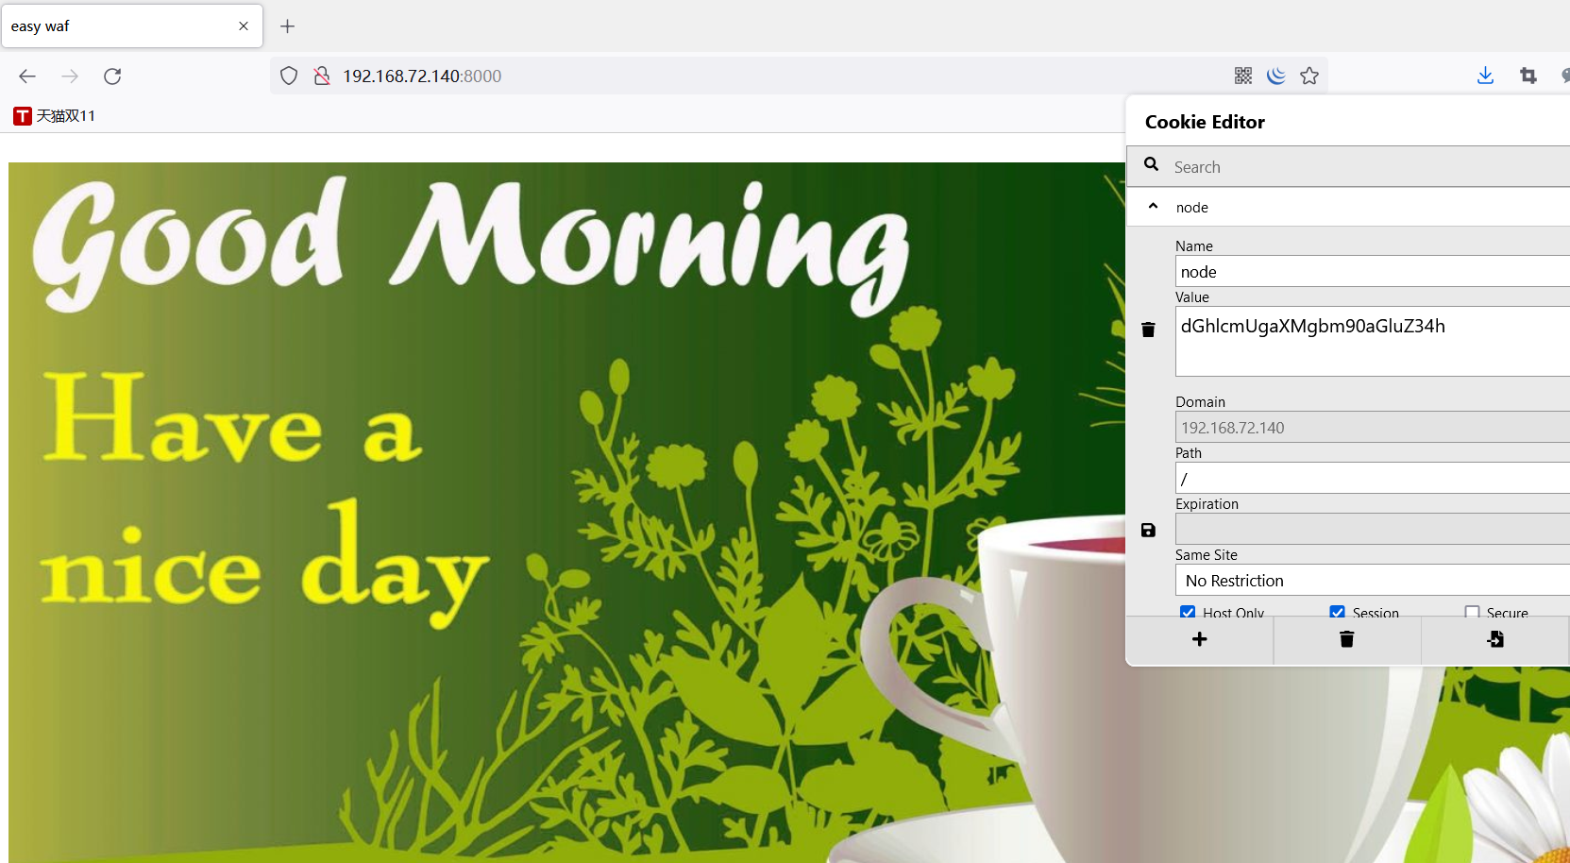Add a new cookie with plus button

tap(1200, 640)
